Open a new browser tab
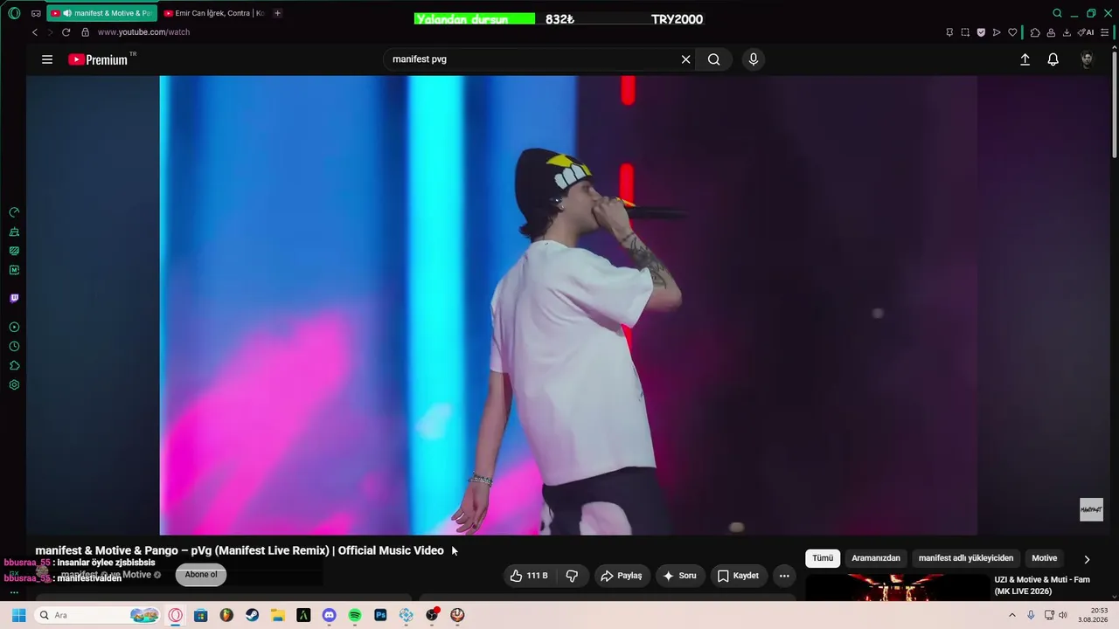Viewport: 1119px width, 629px height. 277,13
